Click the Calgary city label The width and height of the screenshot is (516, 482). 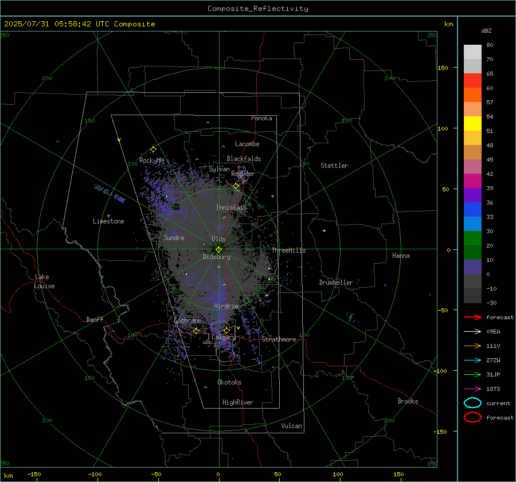click(224, 337)
